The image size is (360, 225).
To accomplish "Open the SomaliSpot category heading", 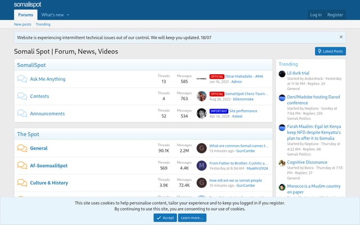I will pyautogui.click(x=31, y=65).
